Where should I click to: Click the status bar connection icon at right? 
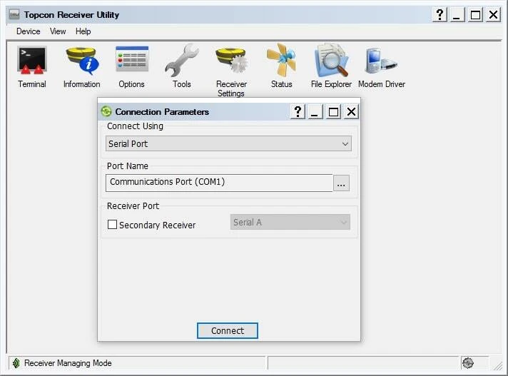468,363
